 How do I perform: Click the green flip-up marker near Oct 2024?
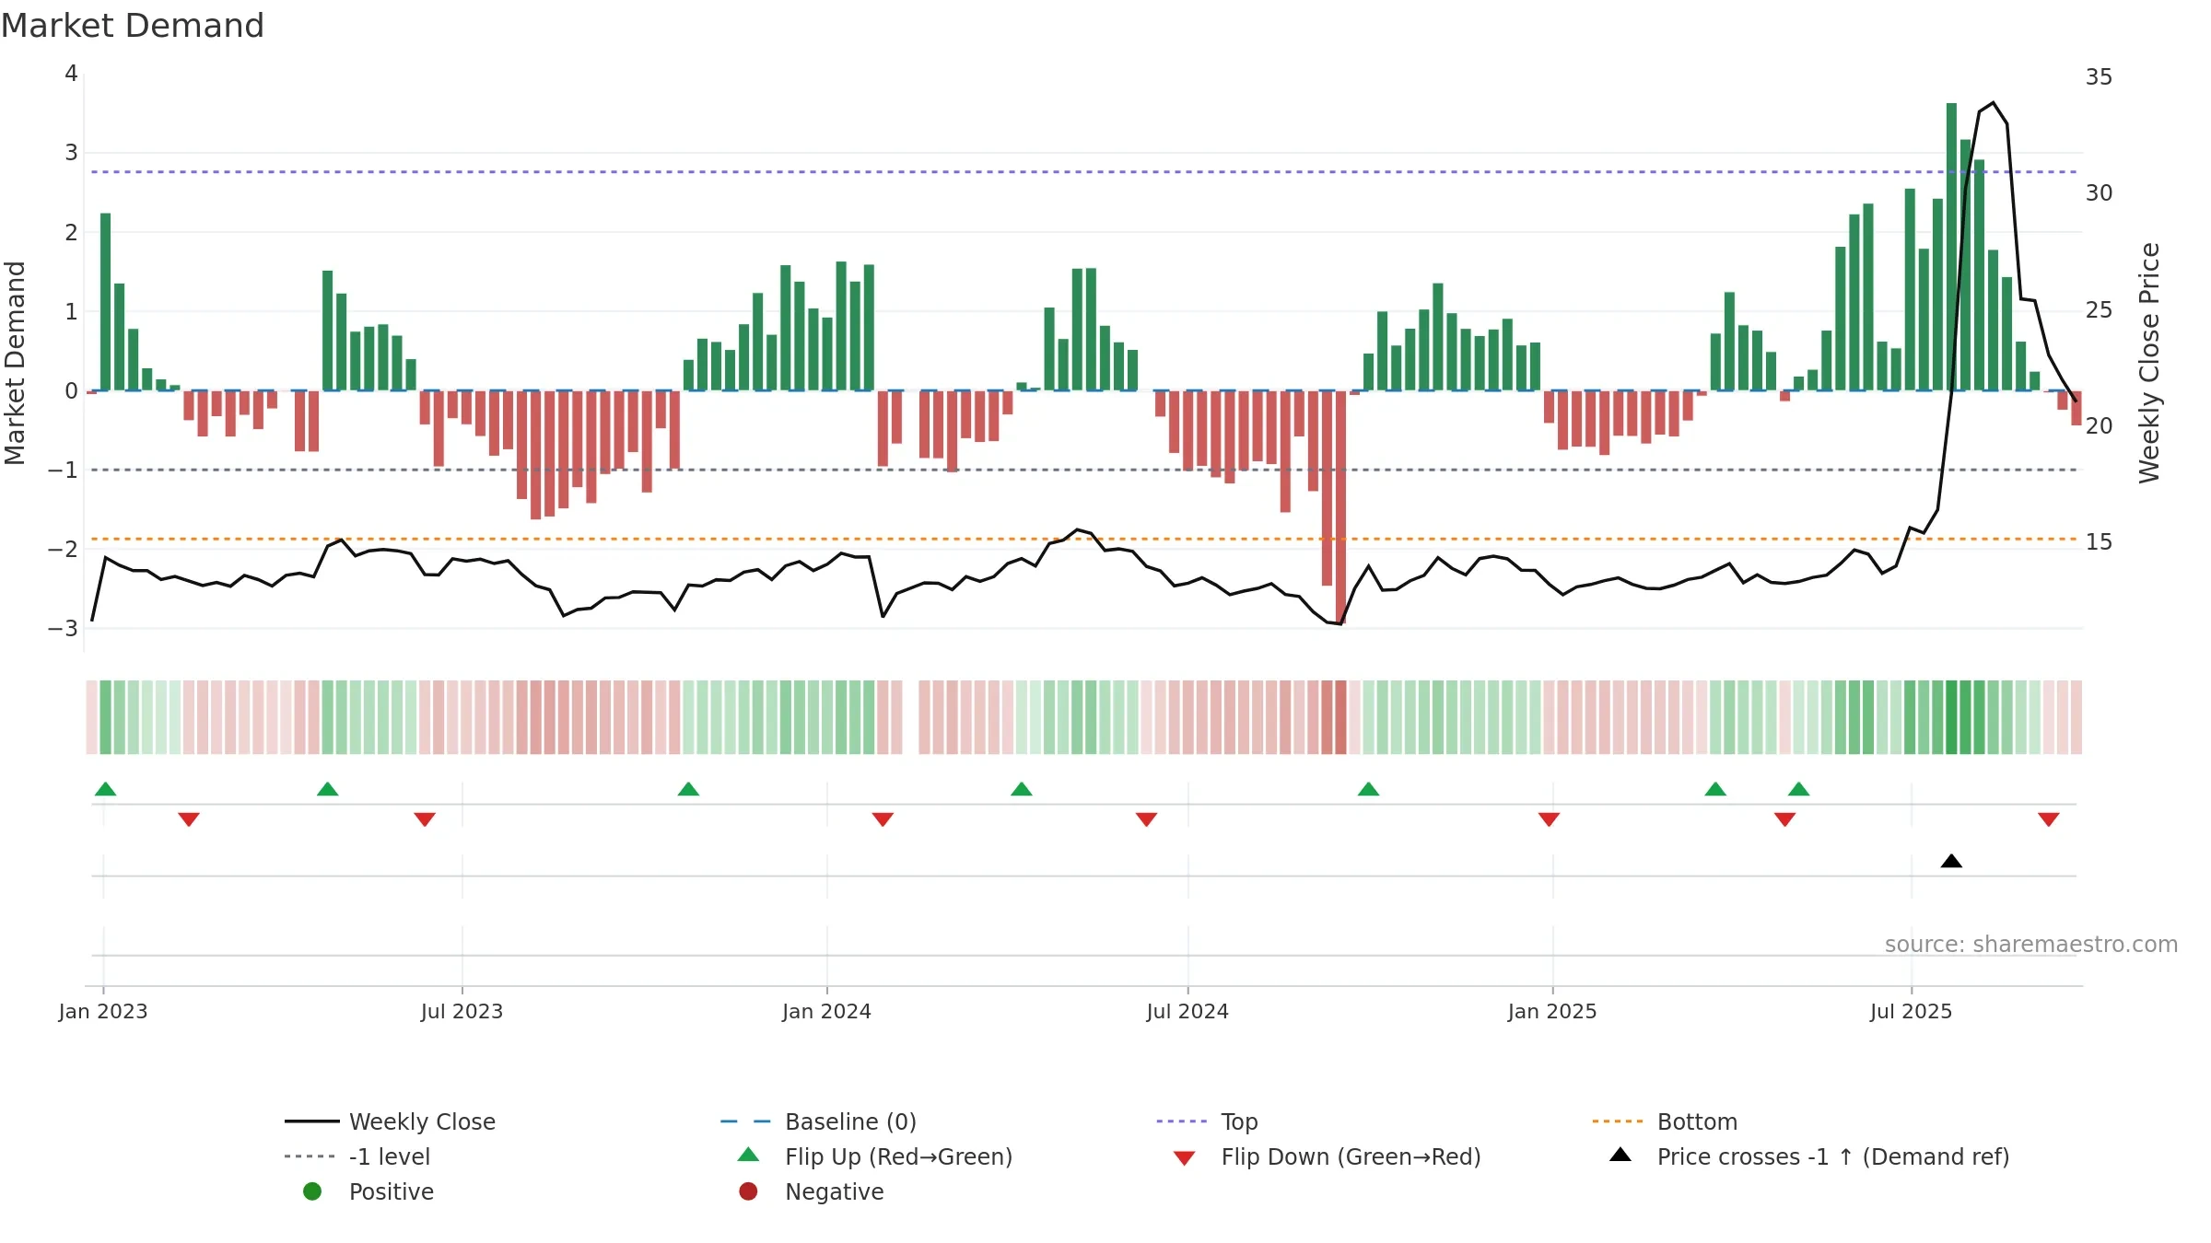[x=1369, y=789]
